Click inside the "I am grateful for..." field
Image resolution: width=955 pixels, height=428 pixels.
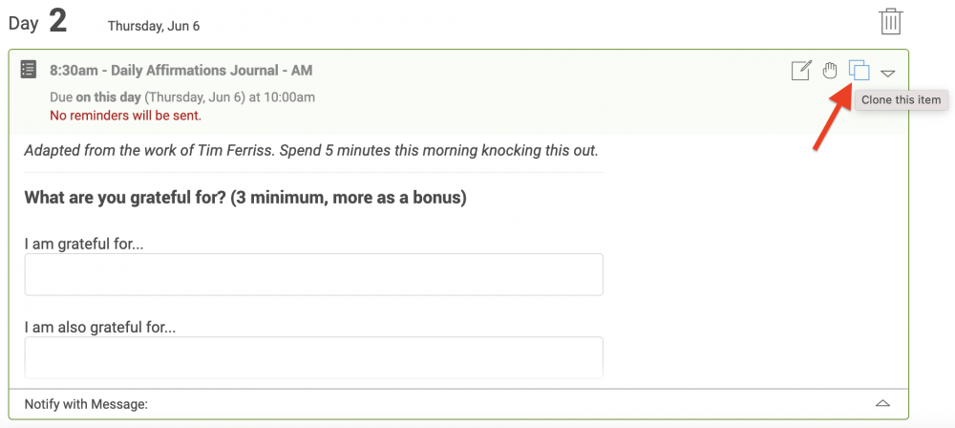pos(313,274)
